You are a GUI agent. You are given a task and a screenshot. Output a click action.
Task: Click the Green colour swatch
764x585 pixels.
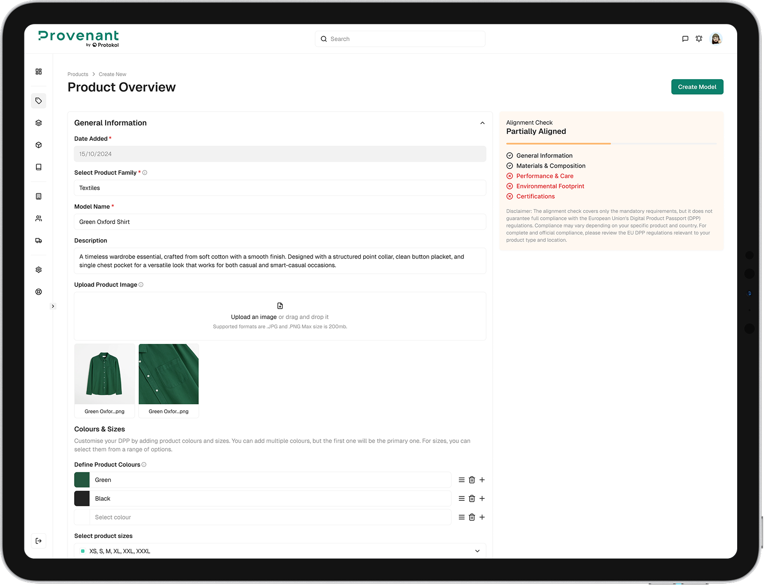pyautogui.click(x=81, y=479)
